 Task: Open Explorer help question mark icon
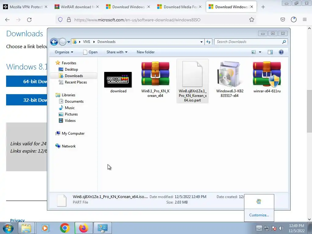281,52
